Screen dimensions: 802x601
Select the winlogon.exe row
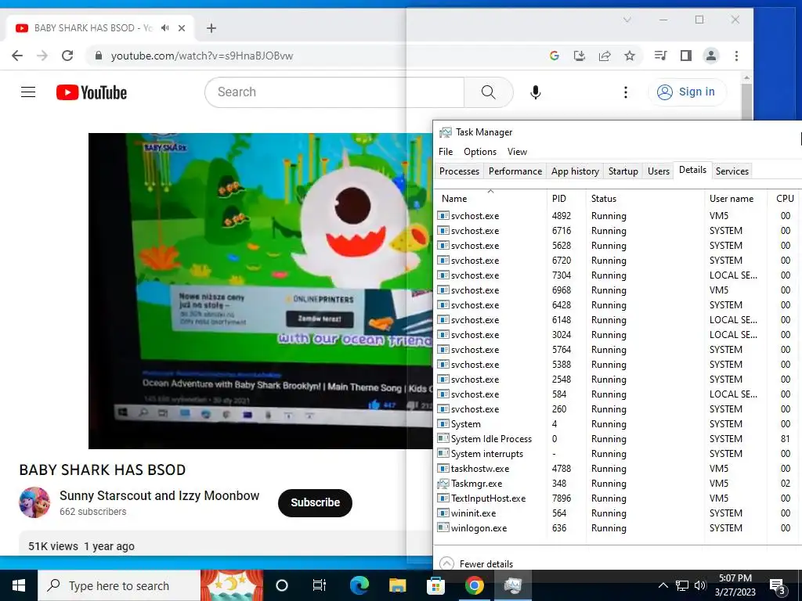coord(619,527)
